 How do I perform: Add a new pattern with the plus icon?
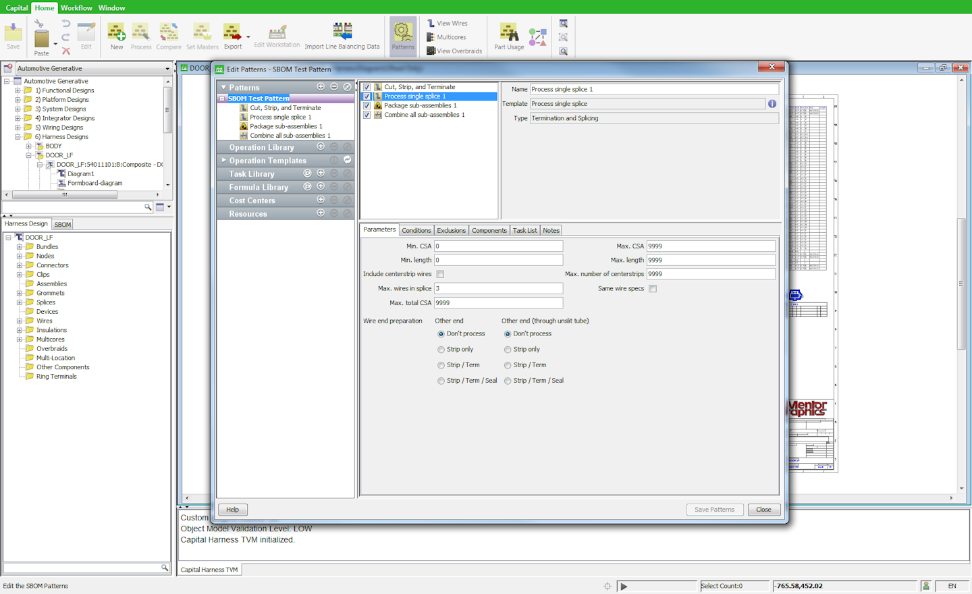[x=321, y=86]
